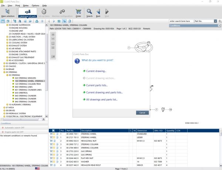Open the Main selection toolbar icon
The width and height of the screenshot is (222, 170).
[8, 13]
